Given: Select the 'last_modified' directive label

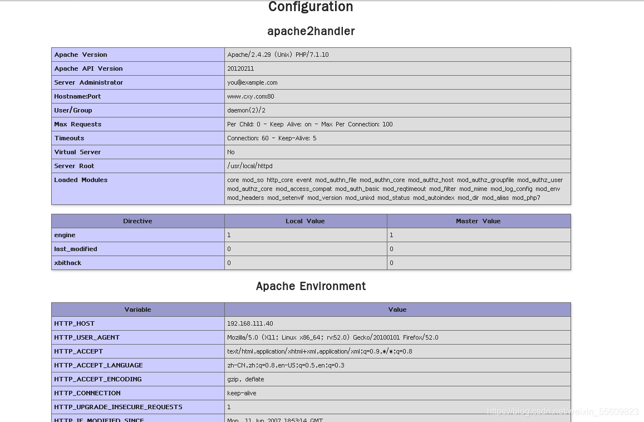Looking at the screenshot, I should (x=76, y=249).
